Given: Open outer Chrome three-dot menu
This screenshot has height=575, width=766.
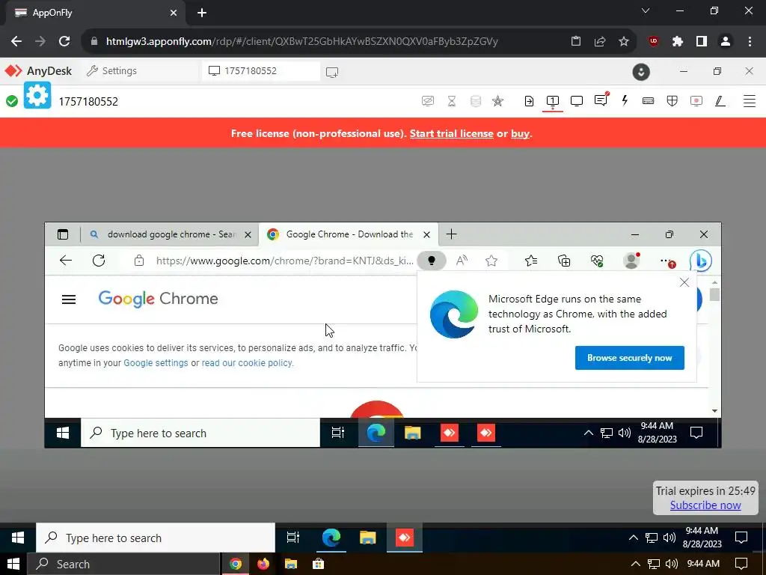Looking at the screenshot, I should click(750, 41).
